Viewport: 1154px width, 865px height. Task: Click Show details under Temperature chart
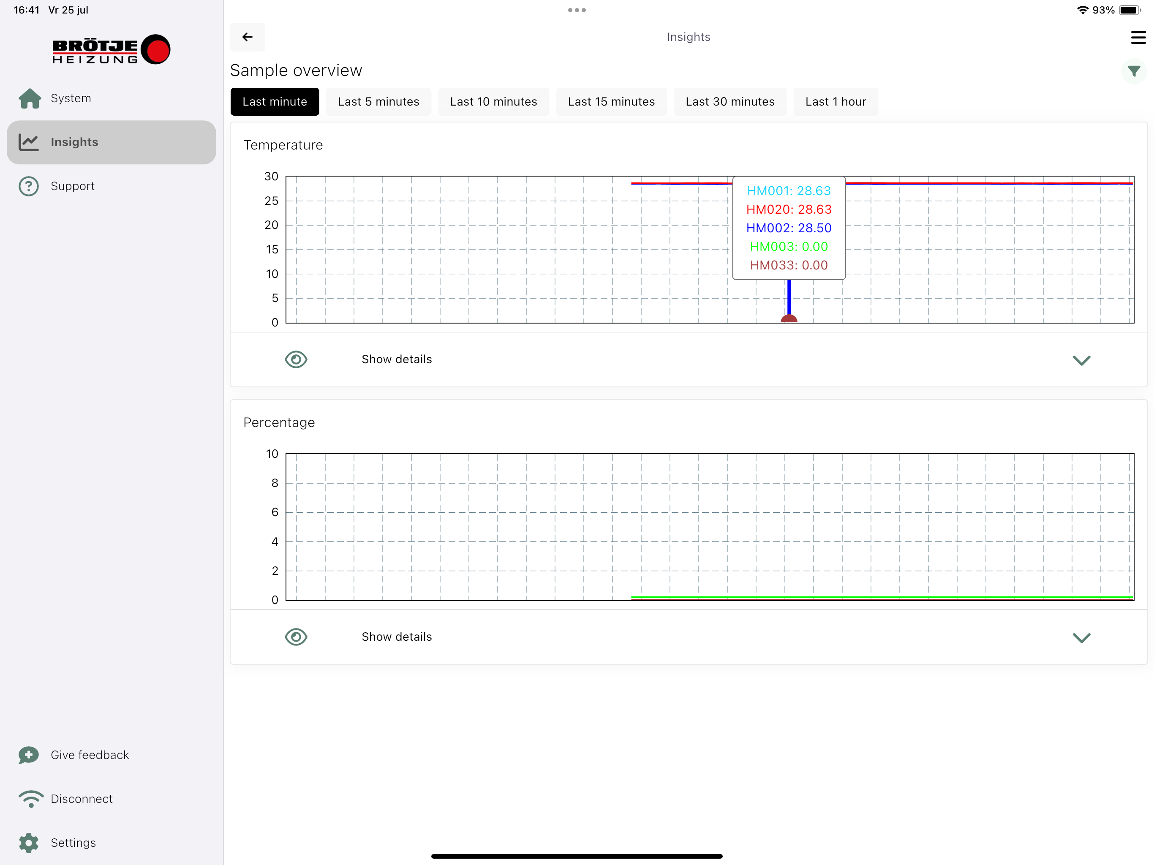tap(397, 359)
